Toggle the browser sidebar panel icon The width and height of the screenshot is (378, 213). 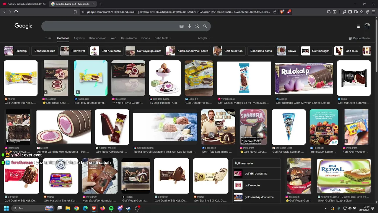(350, 12)
